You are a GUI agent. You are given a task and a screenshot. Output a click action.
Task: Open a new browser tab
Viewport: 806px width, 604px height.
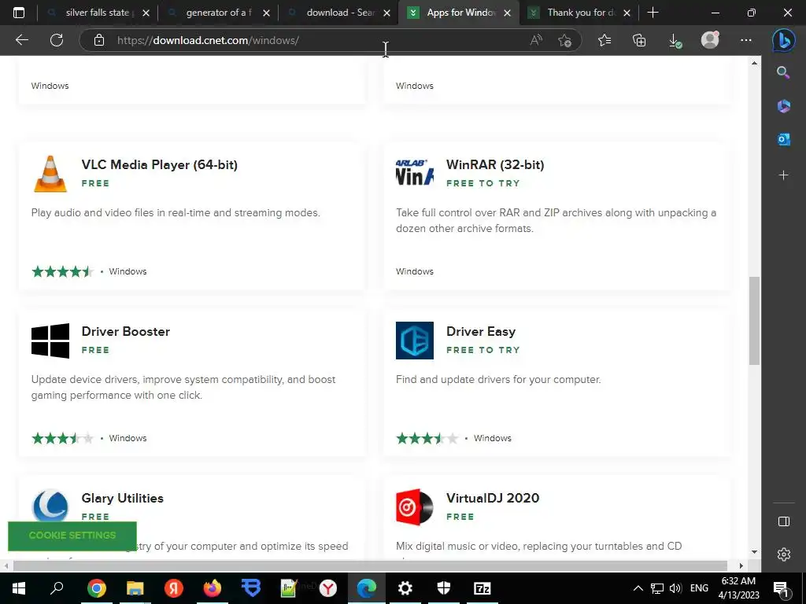653,13
